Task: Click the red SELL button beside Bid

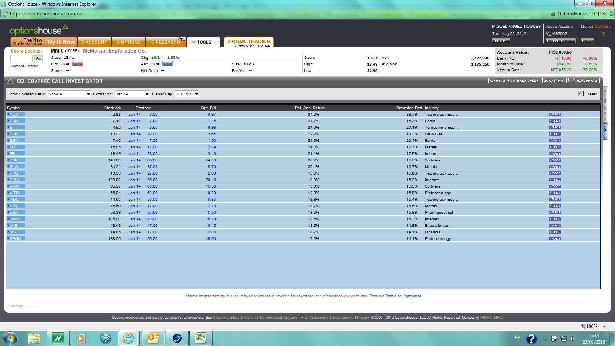Action: (78, 63)
